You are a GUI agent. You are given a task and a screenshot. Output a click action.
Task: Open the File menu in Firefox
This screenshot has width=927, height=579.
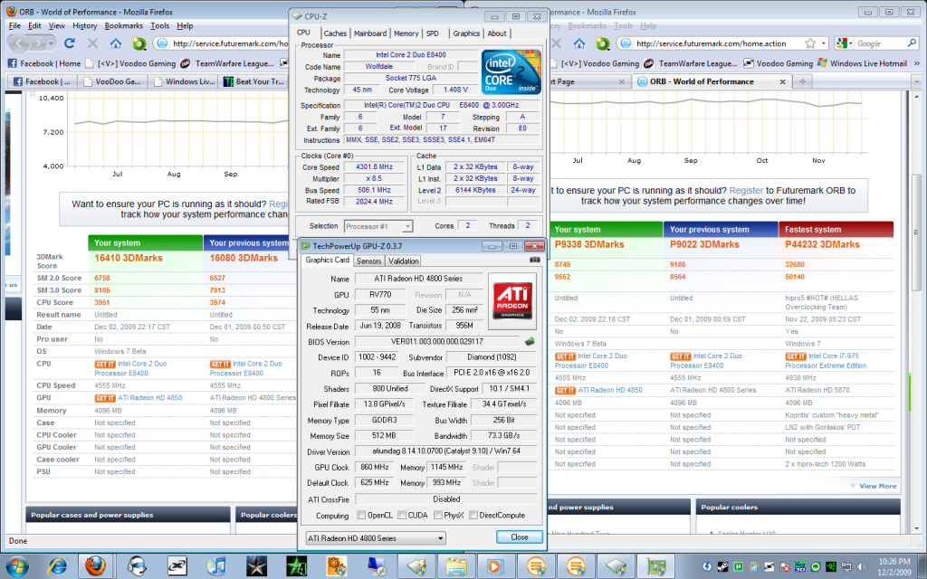[x=14, y=26]
